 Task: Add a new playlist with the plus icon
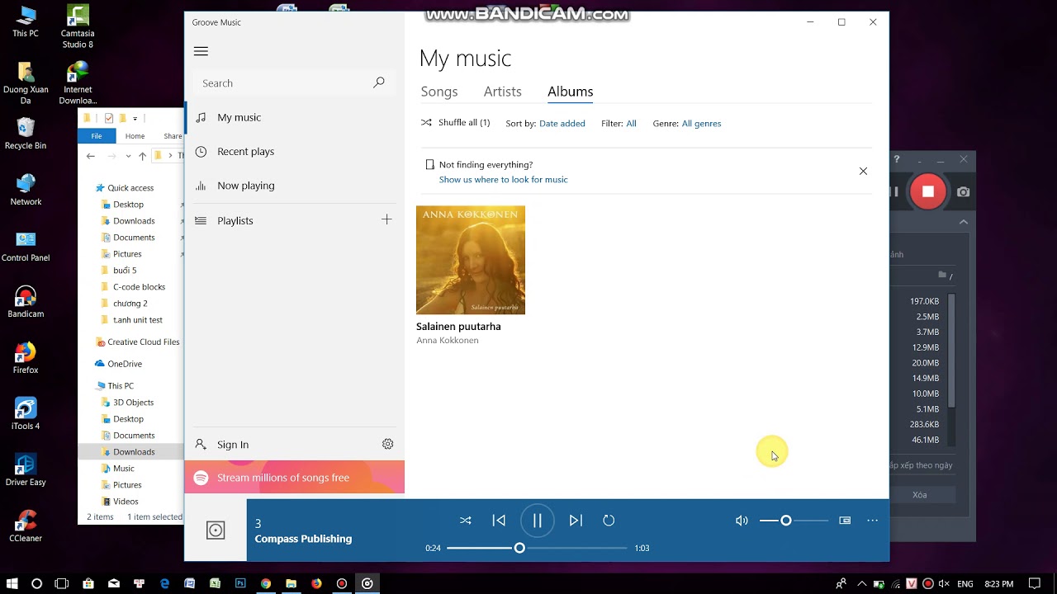pyautogui.click(x=386, y=219)
